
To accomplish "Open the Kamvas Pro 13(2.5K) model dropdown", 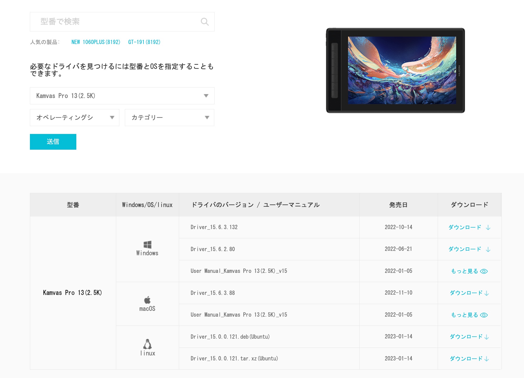I will (122, 96).
